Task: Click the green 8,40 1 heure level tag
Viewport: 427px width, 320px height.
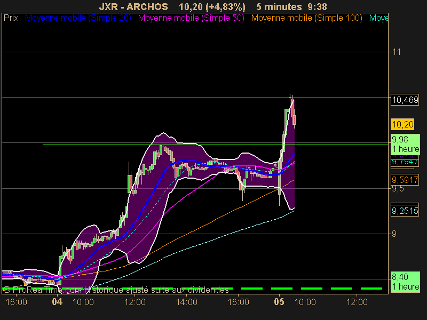Action: [405, 282]
